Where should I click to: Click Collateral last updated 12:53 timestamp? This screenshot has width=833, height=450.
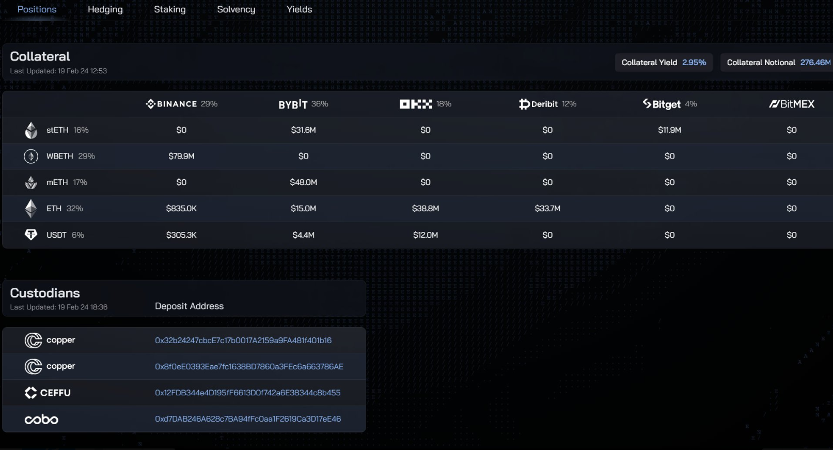pos(58,71)
